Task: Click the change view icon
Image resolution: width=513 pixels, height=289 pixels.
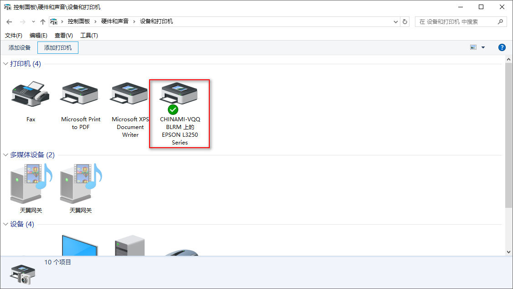Action: point(473,47)
